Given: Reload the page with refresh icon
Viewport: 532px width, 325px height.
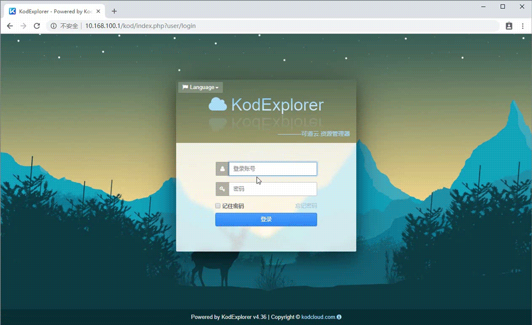Looking at the screenshot, I should [37, 26].
